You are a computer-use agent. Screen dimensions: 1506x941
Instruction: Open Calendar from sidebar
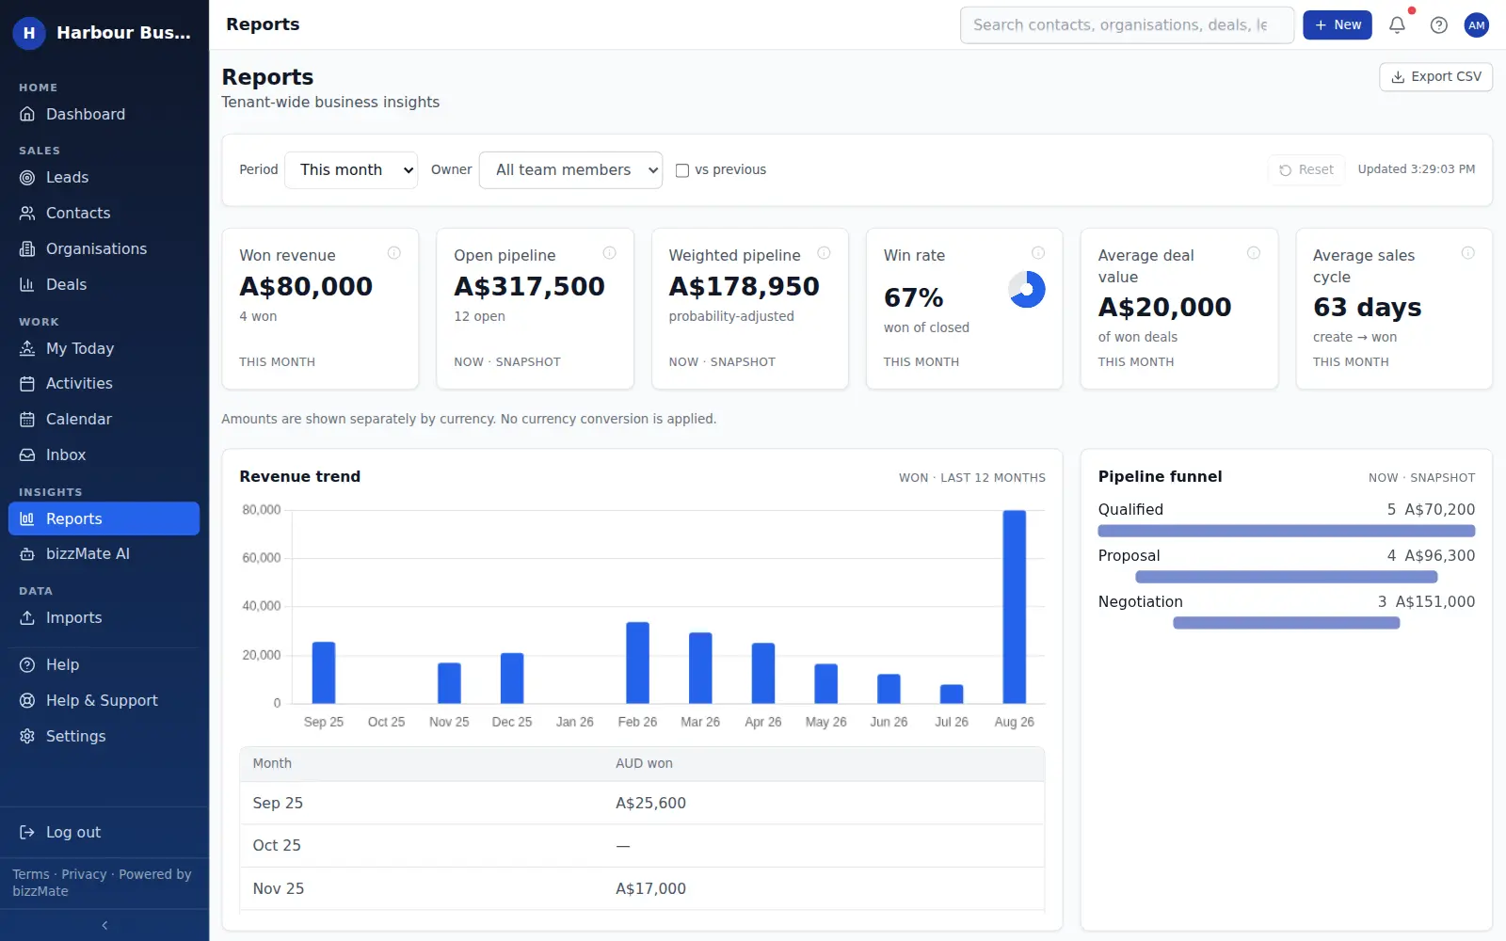point(104,419)
